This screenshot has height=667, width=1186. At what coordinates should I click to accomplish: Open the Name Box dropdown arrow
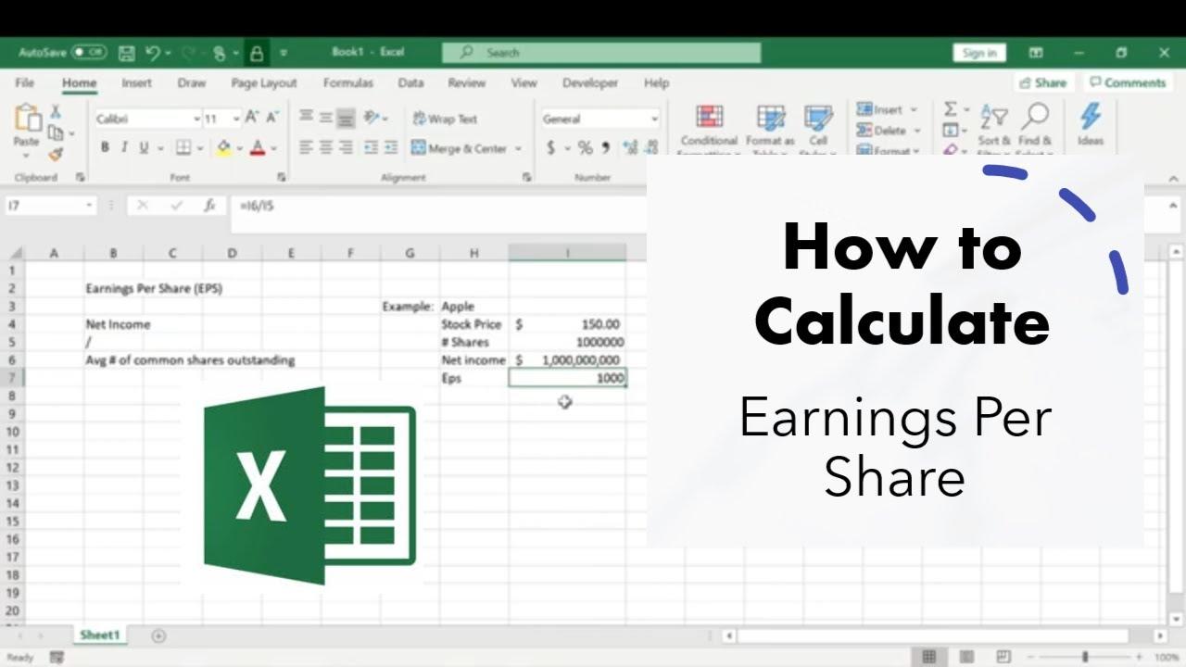(90, 206)
